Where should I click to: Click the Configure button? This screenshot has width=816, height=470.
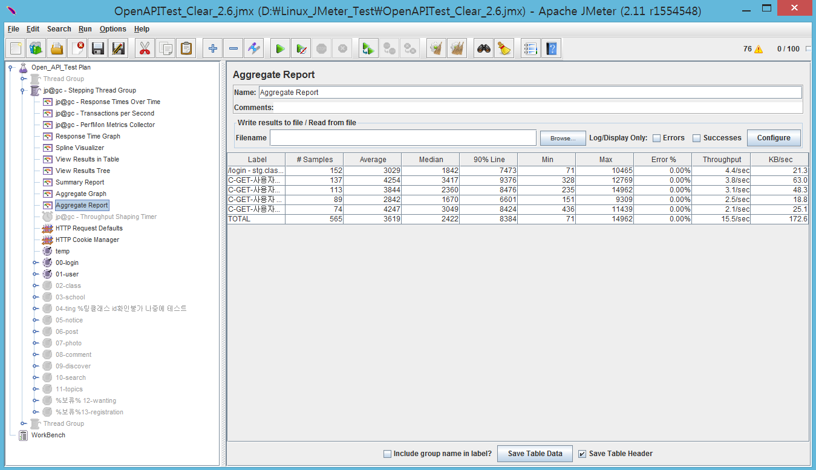pos(774,138)
